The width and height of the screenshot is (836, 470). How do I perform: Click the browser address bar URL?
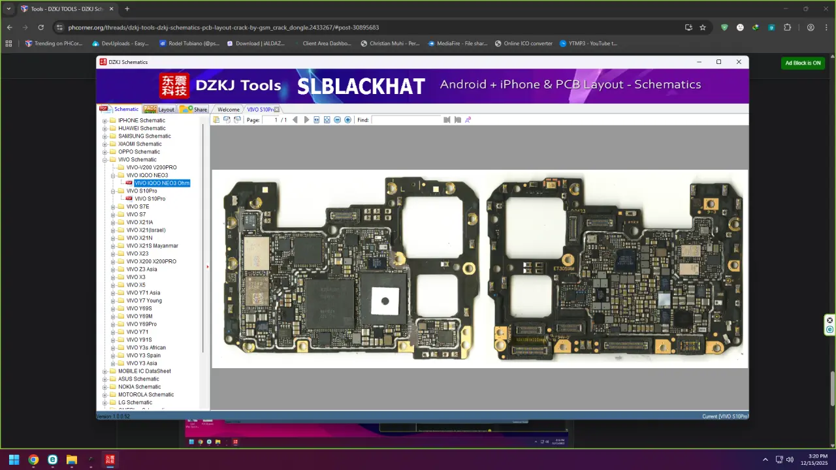click(x=223, y=27)
